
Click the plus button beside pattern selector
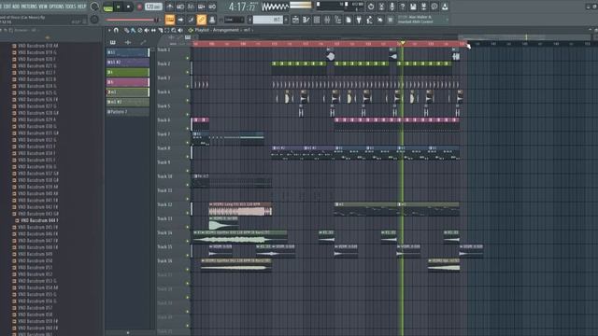click(x=287, y=20)
